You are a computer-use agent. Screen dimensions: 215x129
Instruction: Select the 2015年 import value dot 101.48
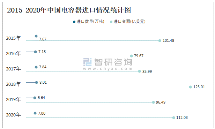point(160,41)
